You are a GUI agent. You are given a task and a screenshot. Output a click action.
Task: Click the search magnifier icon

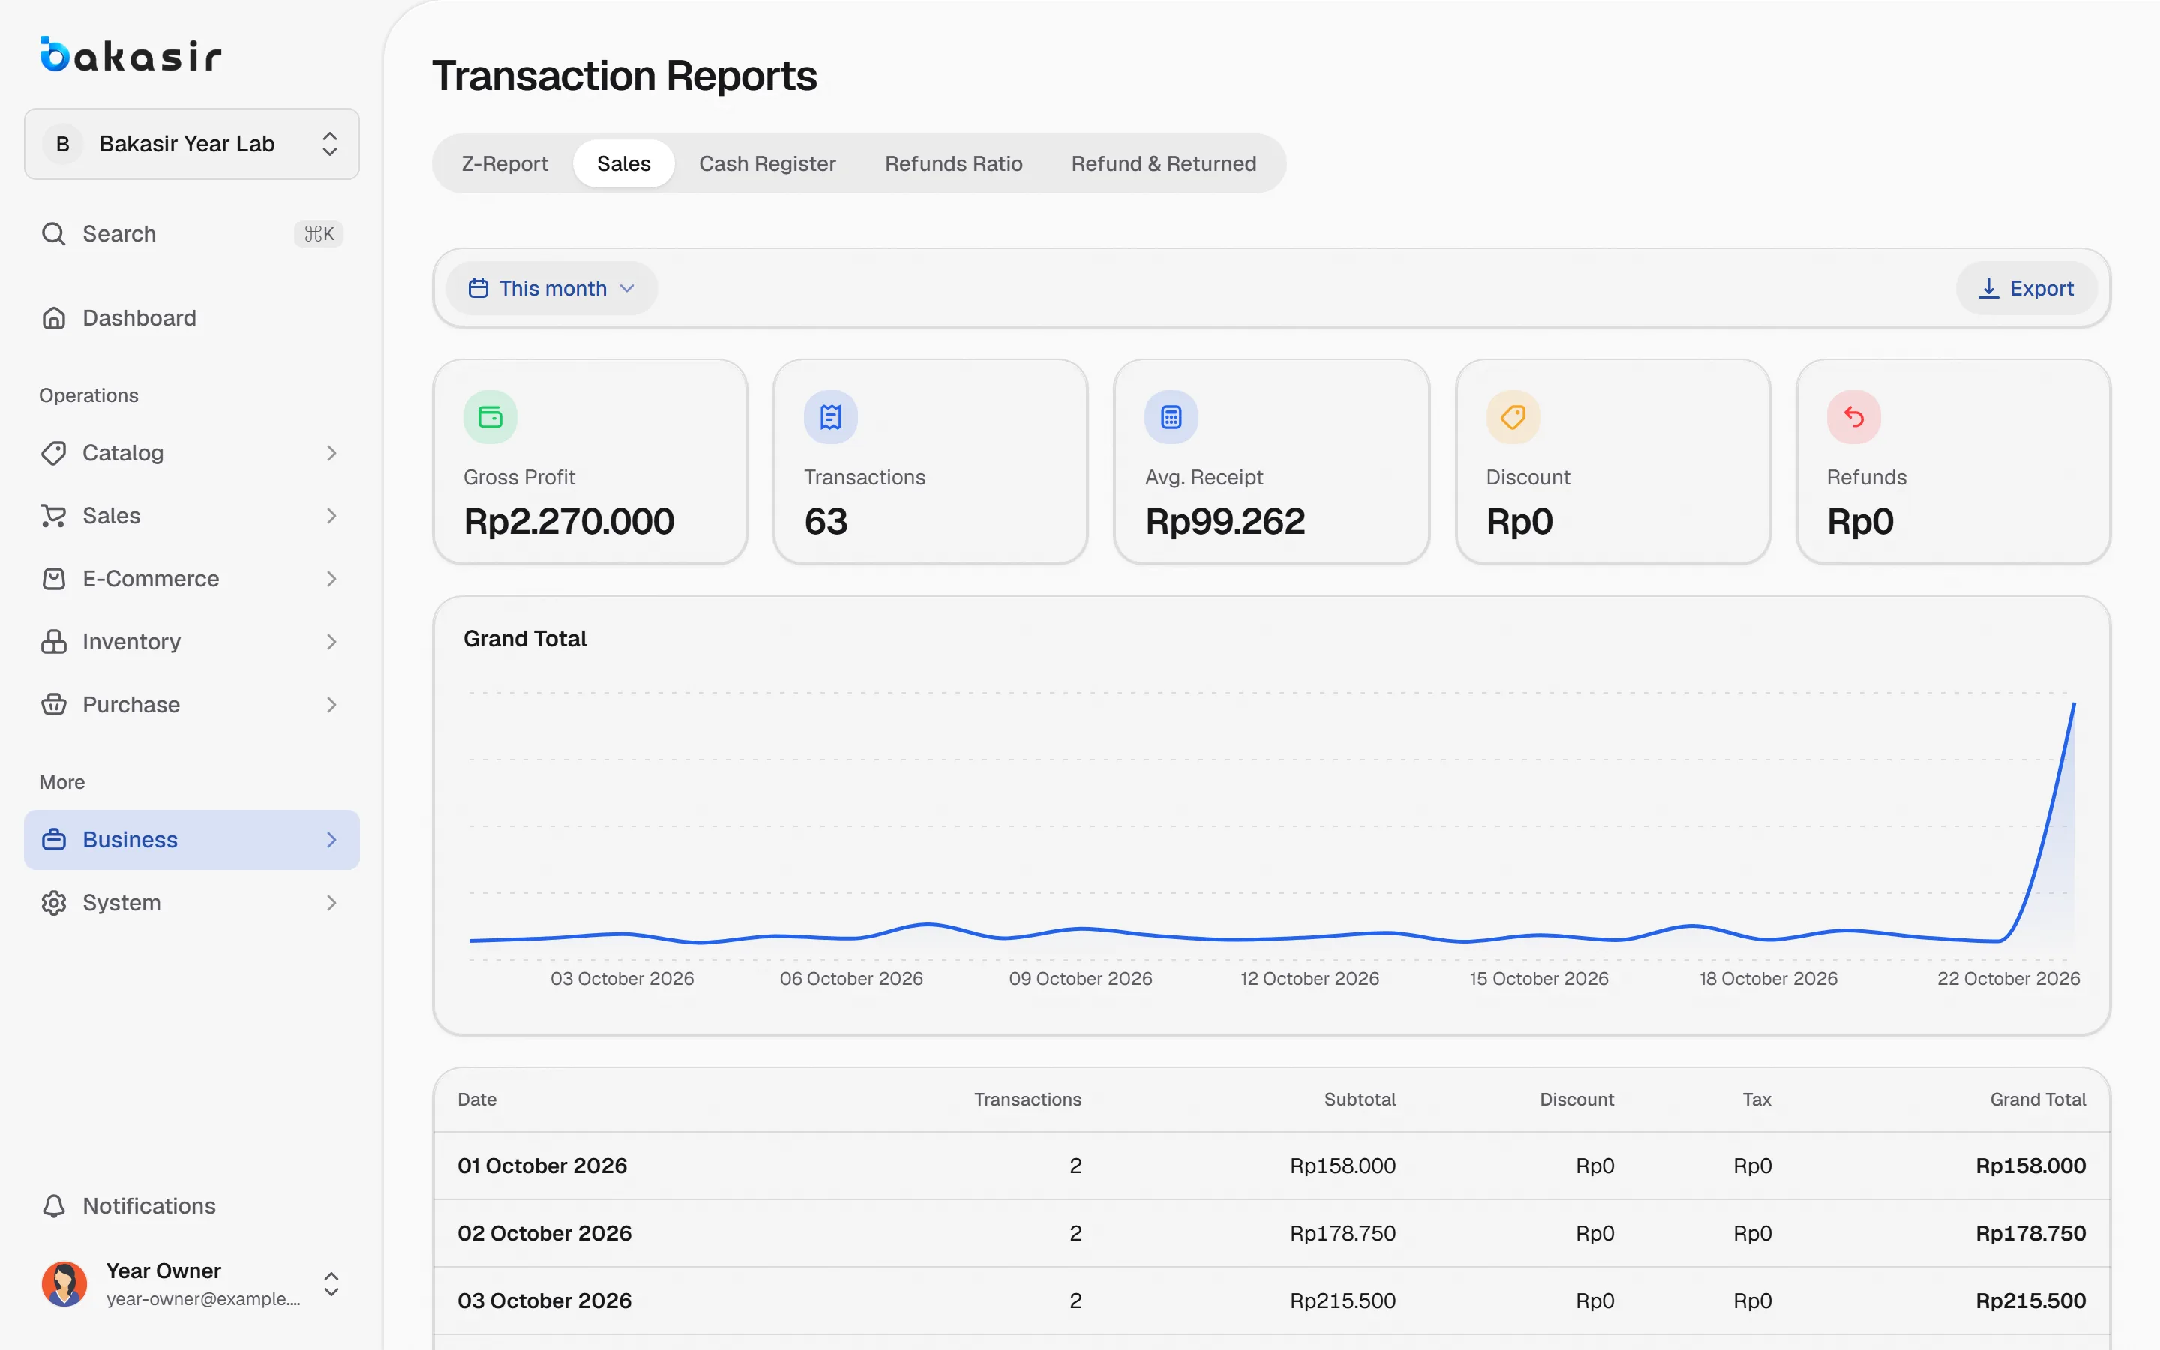pyautogui.click(x=53, y=234)
